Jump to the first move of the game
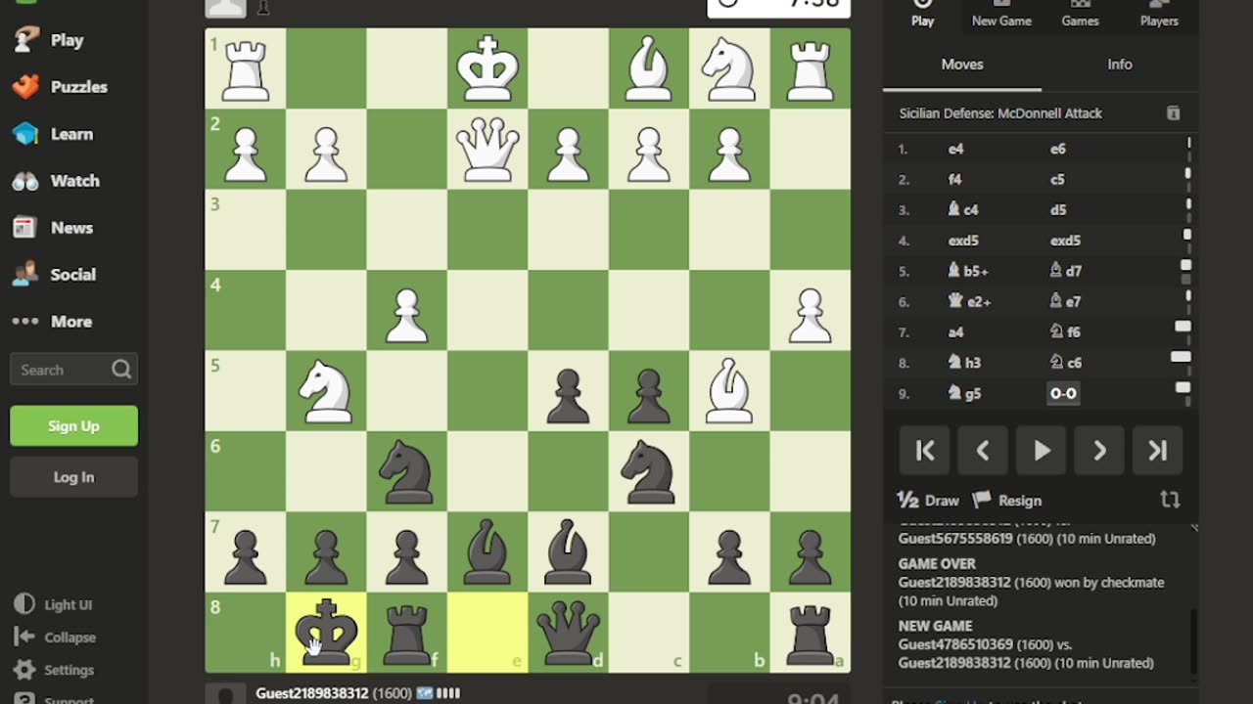 click(925, 451)
